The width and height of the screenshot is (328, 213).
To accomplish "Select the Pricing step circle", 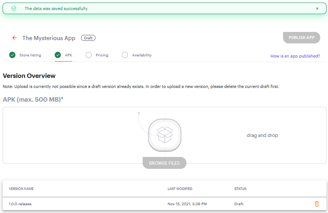I will (88, 55).
